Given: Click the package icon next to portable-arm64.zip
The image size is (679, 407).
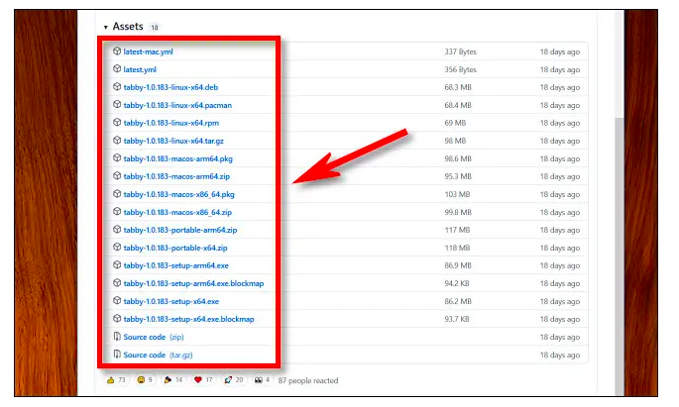Looking at the screenshot, I should pos(117,229).
